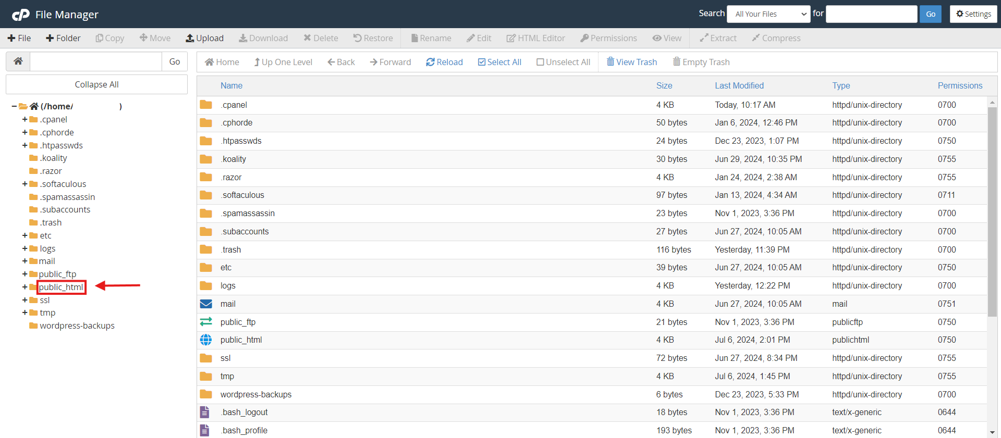Click the .cpanel folder icon in list
This screenshot has height=438, width=1001.
point(206,105)
